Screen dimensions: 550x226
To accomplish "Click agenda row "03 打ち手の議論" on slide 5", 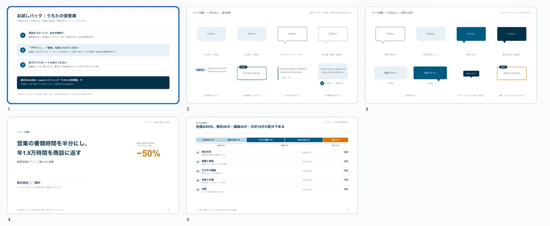I will point(272,171).
